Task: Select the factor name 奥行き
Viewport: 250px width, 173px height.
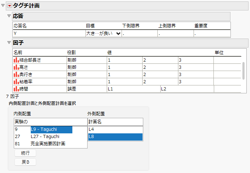Action: (x=26, y=74)
